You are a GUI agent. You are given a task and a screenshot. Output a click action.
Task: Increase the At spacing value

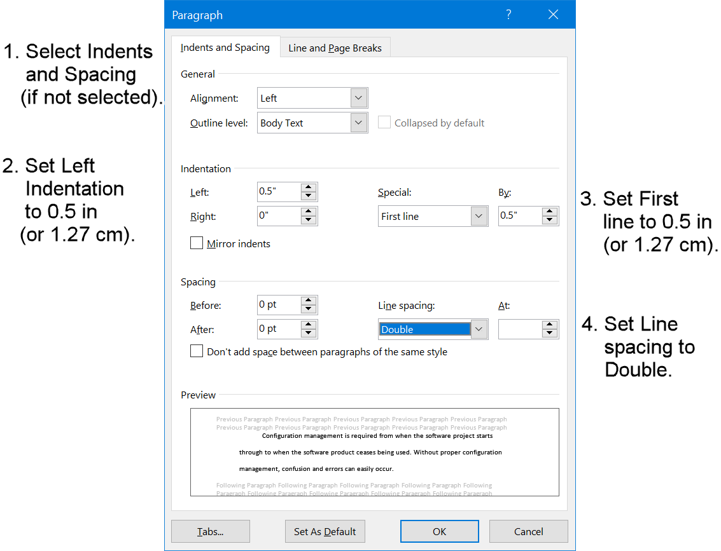coord(550,325)
